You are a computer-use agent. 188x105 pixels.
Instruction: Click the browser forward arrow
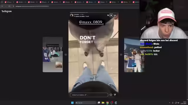click(x=6, y=6)
